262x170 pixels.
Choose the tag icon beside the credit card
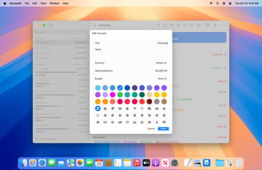pos(113,109)
